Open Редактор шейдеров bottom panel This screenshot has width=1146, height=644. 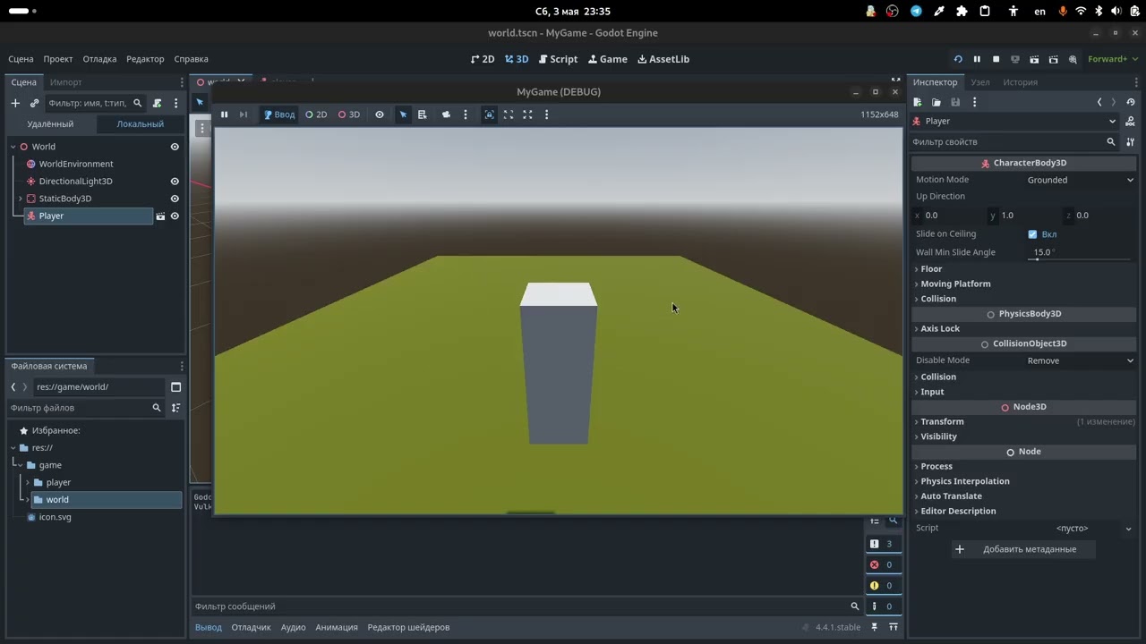point(408,627)
